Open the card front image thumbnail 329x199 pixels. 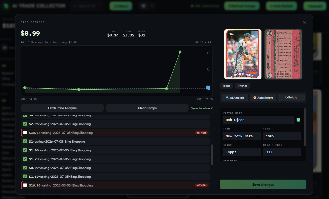pos(243,54)
